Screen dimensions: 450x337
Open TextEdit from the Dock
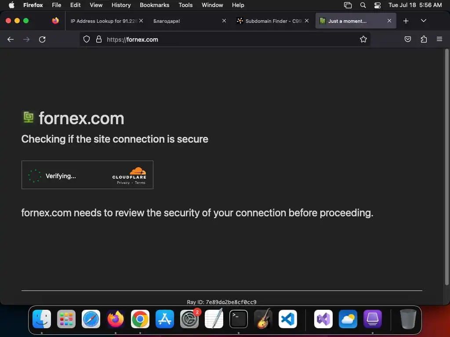click(x=214, y=319)
